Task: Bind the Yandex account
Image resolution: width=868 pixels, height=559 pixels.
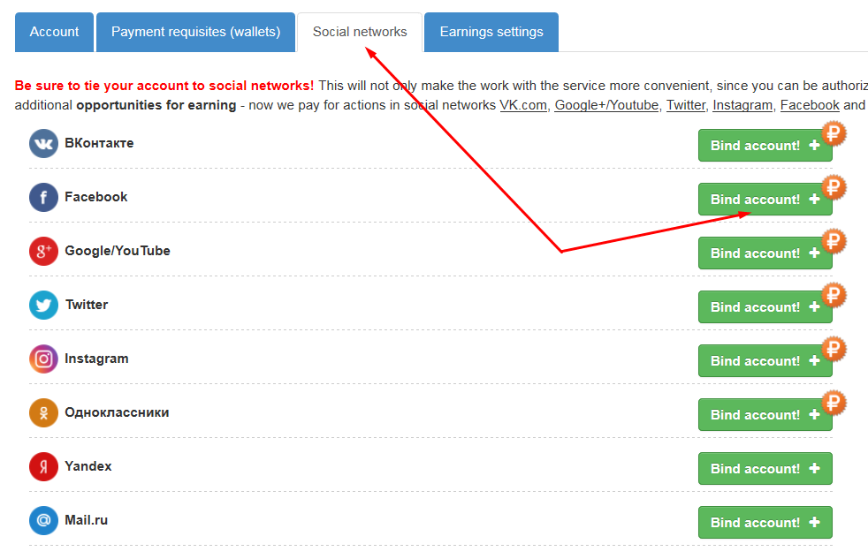Action: point(765,469)
